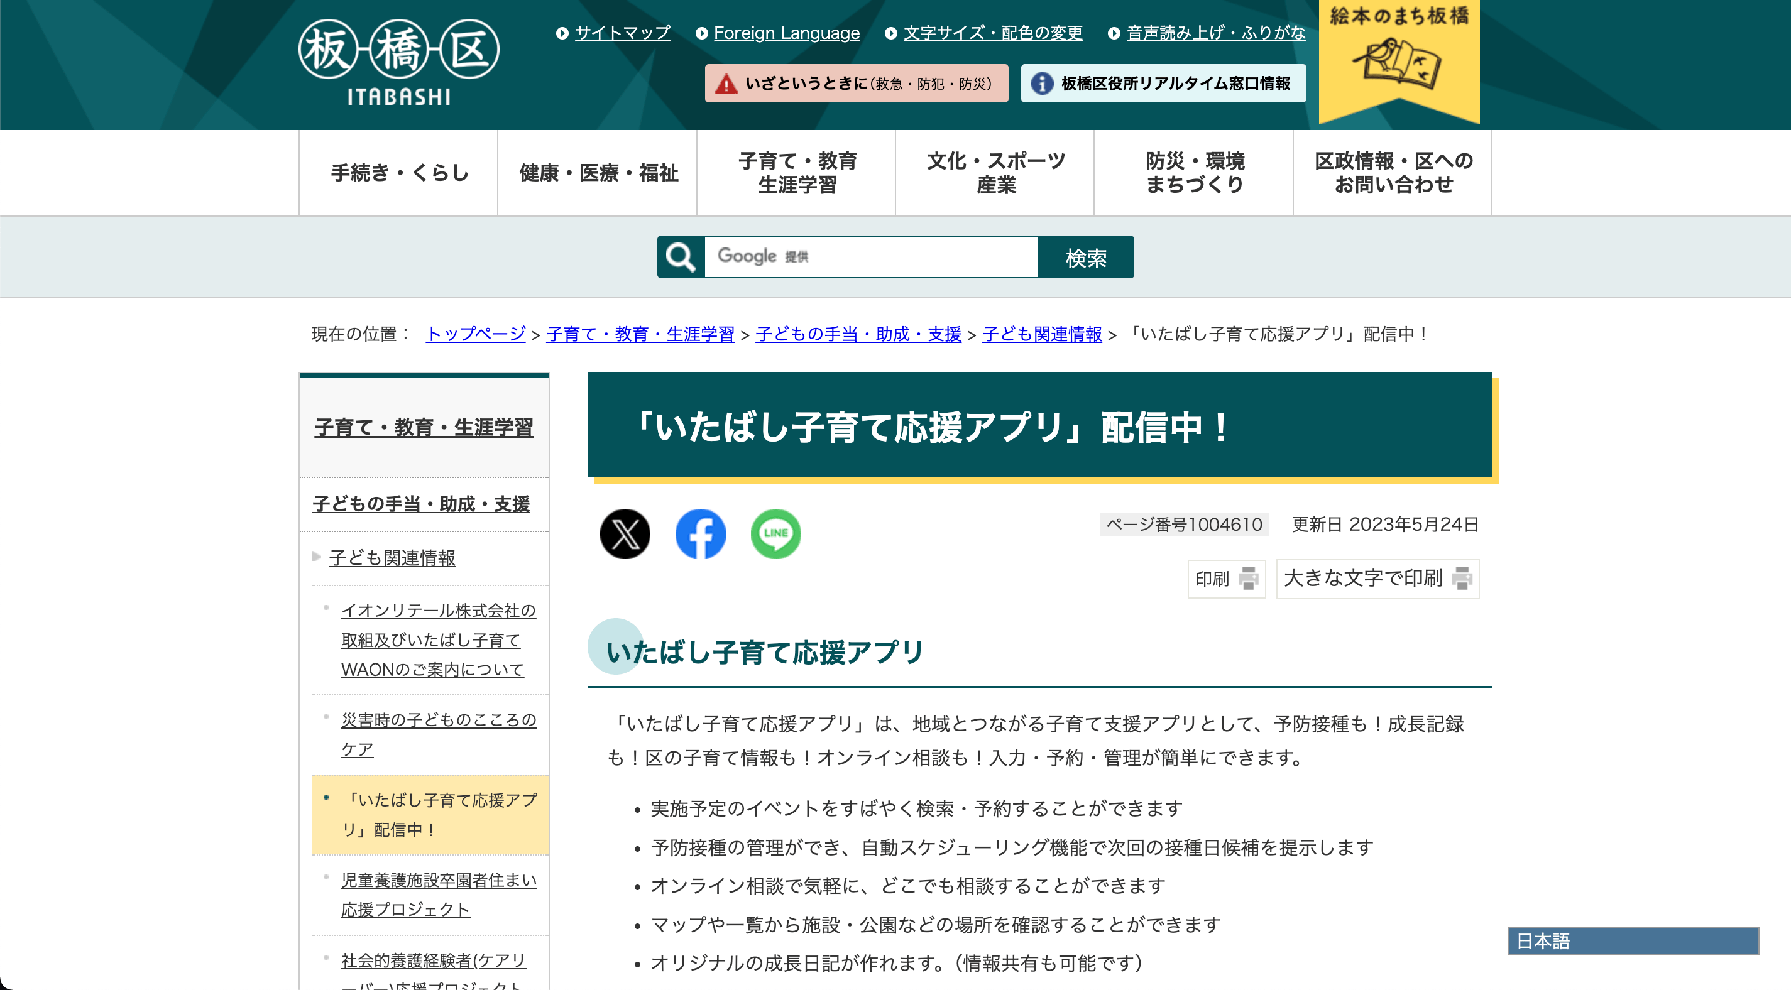Viewport: 1791px width, 990px height.
Task: Click the 印刷 print button
Action: point(1227,579)
